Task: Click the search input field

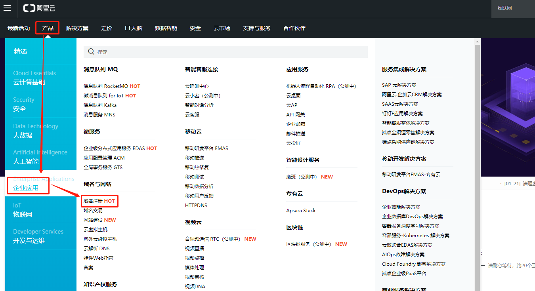Action: [225, 52]
